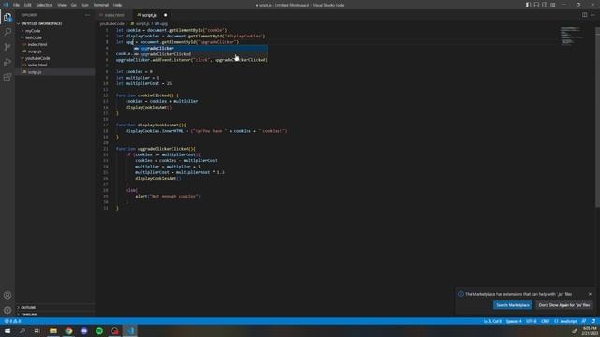Open the Selection menu
The height and width of the screenshot is (337, 600).
(x=44, y=5)
